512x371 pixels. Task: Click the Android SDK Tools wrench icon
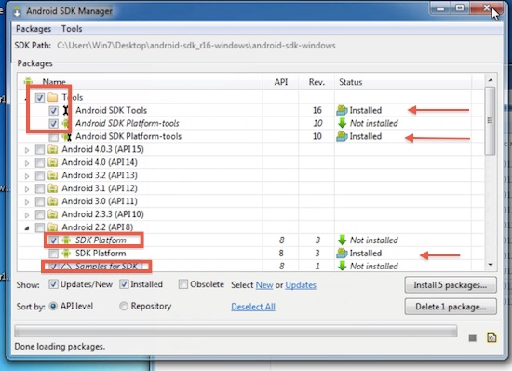(66, 111)
